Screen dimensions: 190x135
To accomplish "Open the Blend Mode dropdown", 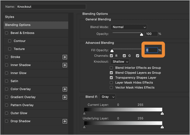I will [x=129, y=27].
